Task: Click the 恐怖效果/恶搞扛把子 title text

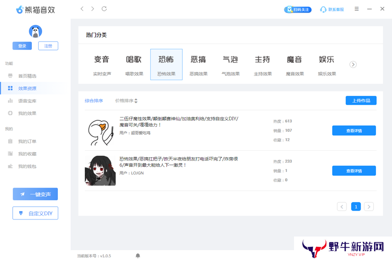Action: click(x=178, y=162)
